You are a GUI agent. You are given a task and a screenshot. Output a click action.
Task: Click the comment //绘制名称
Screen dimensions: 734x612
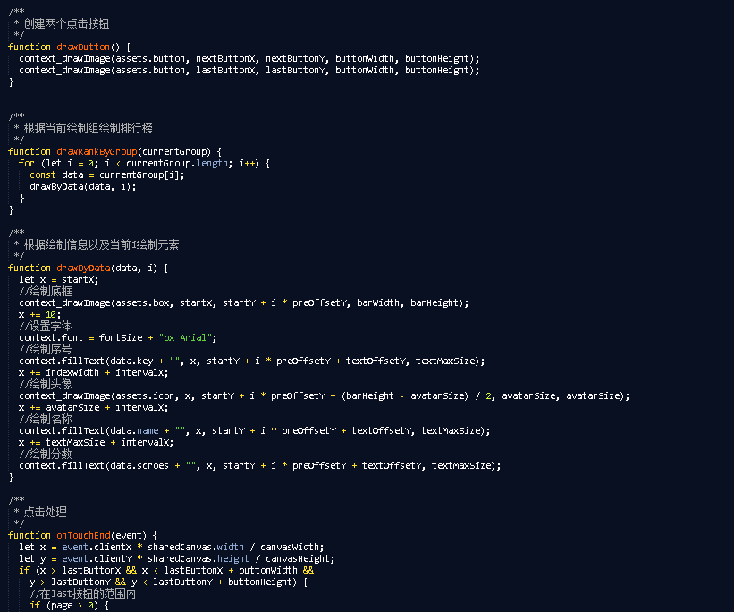[x=46, y=419]
